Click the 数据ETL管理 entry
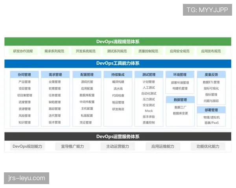236x188 pixels. (211, 82)
